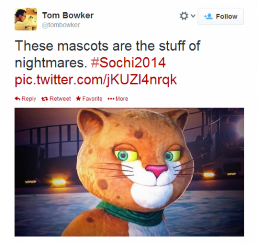Click the Favorite star icon
The width and height of the screenshot is (258, 244).
click(79, 99)
